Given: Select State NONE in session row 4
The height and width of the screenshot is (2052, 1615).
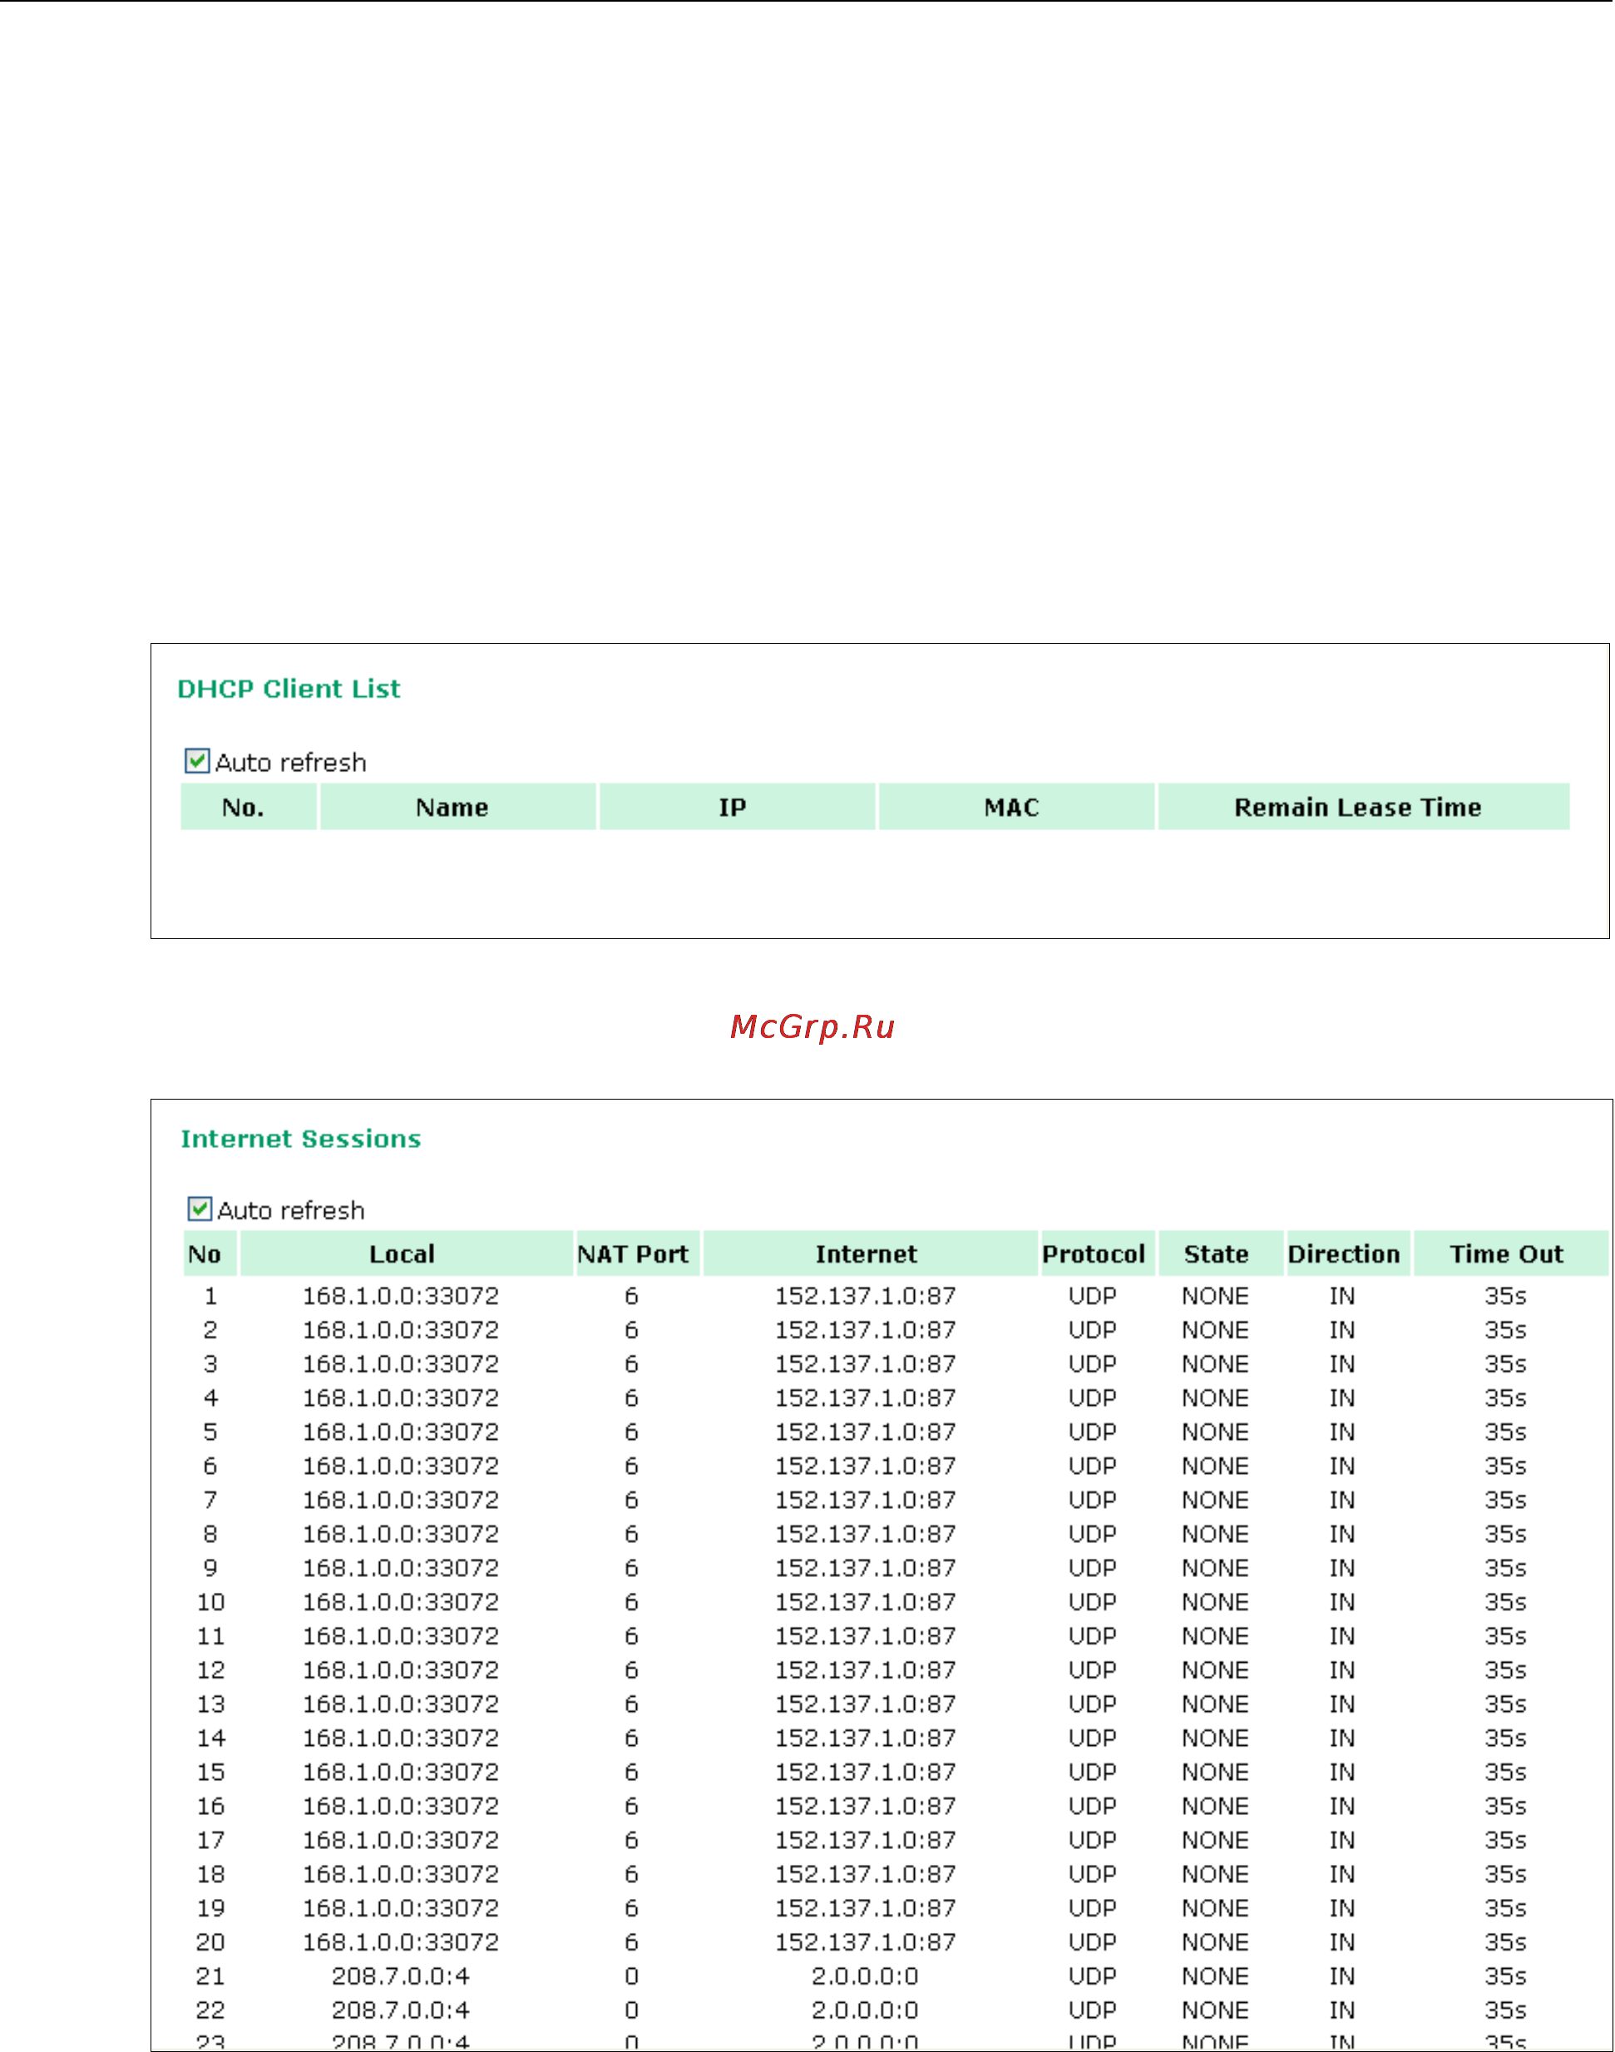Looking at the screenshot, I should point(1215,1397).
